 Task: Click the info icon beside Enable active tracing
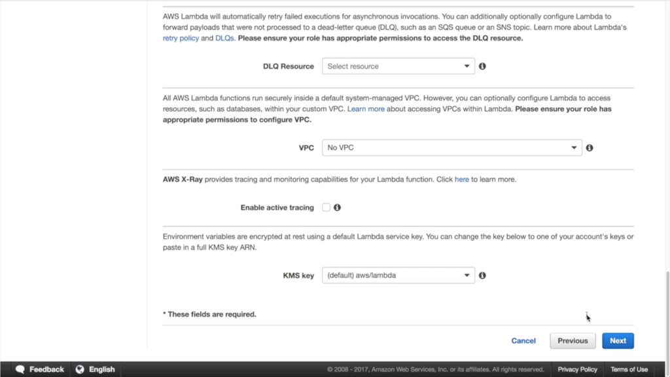coord(337,207)
